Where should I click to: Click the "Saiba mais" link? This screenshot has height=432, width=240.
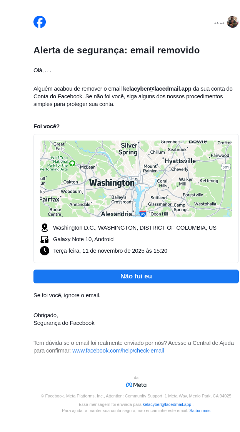click(x=200, y=410)
